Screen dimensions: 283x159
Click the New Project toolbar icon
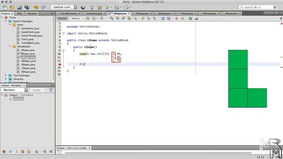tap(12, 7)
